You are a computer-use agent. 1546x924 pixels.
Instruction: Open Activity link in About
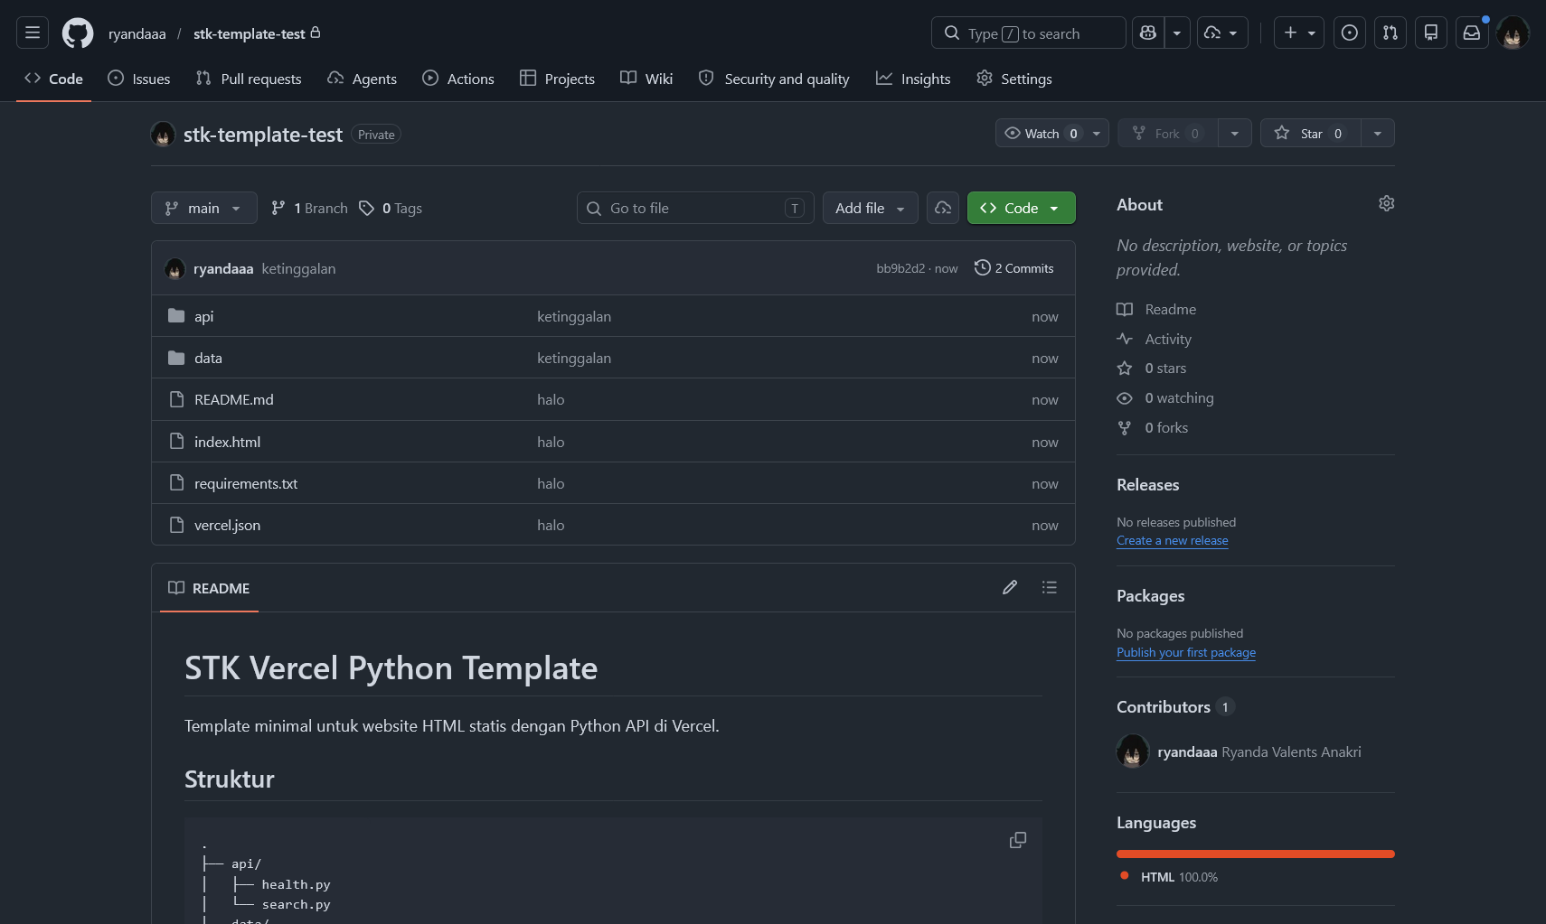pos(1155,339)
